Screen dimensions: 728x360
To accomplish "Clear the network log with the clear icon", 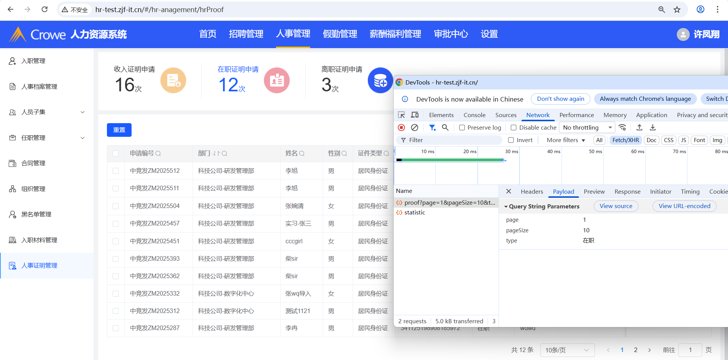I will 414,128.
